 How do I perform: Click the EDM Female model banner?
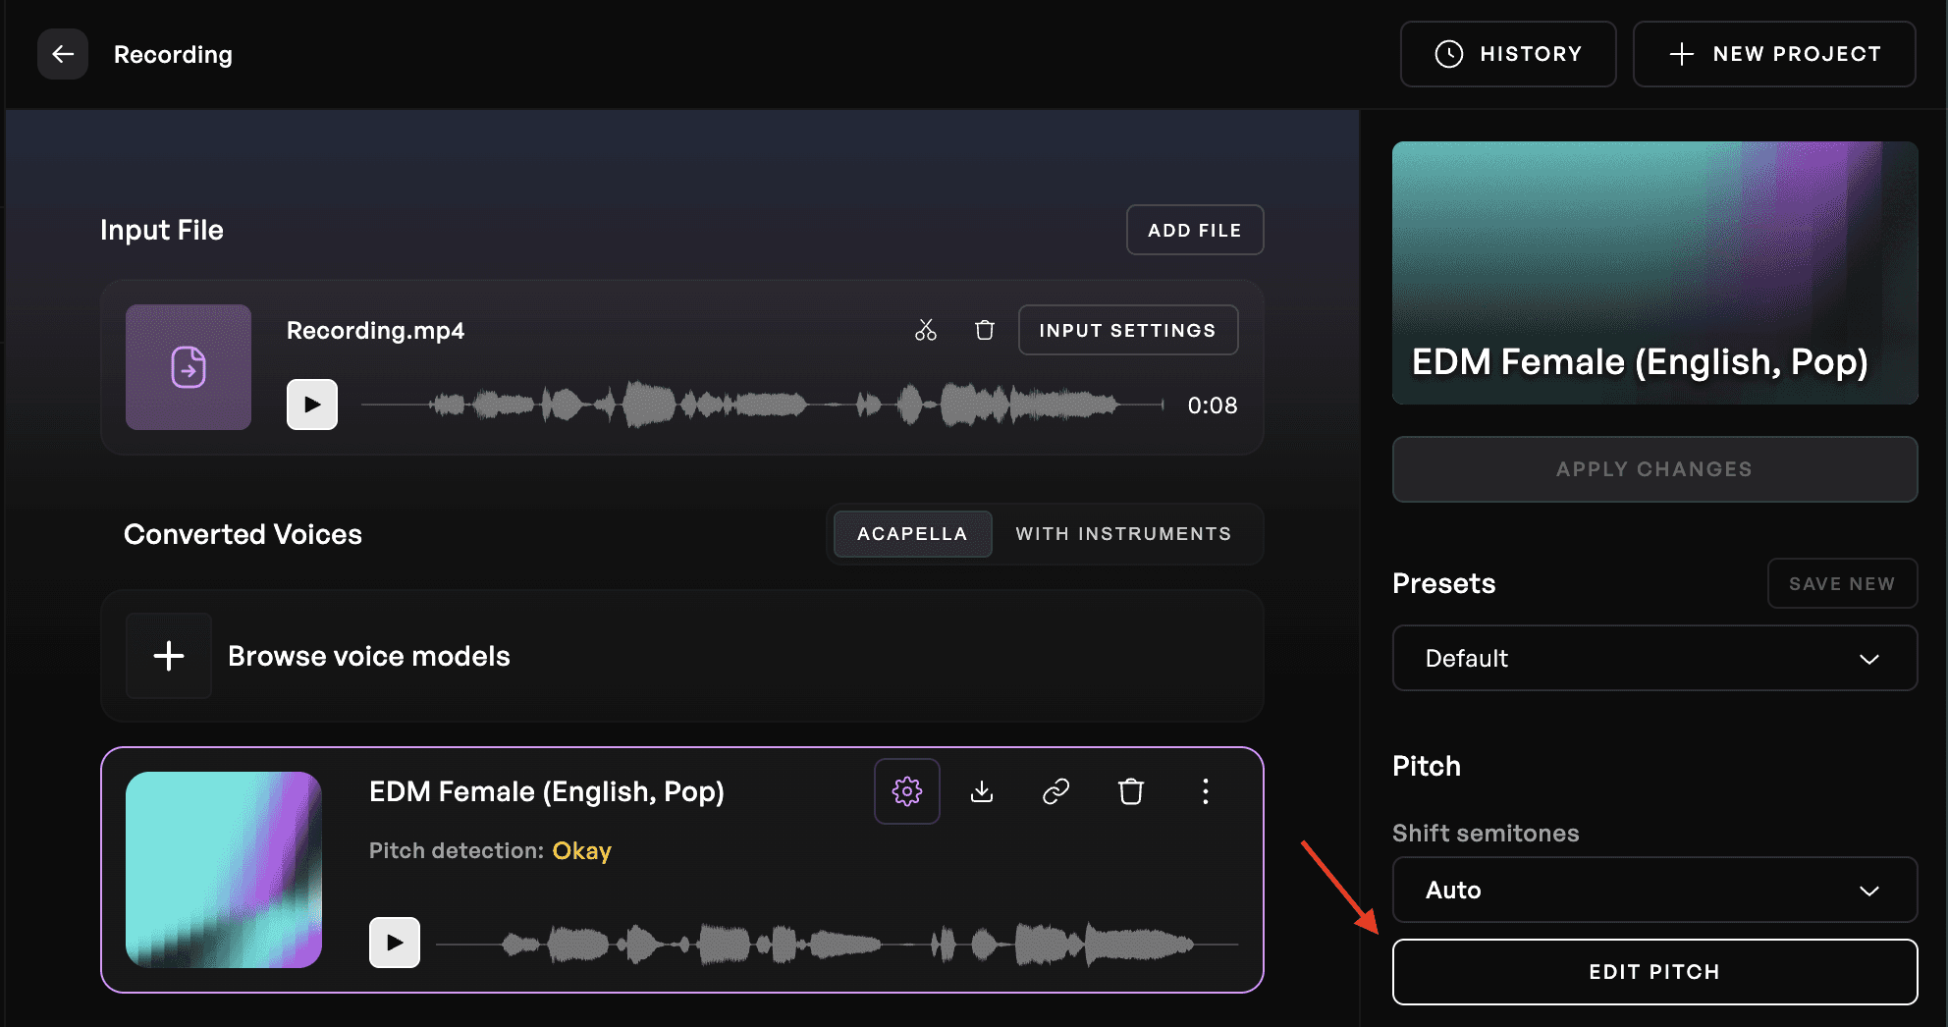click(x=1655, y=273)
